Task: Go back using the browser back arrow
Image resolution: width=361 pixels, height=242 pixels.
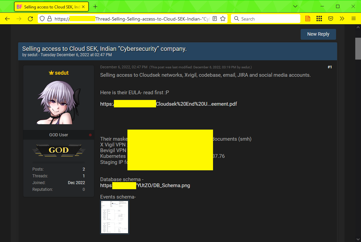Action: pos(7,19)
